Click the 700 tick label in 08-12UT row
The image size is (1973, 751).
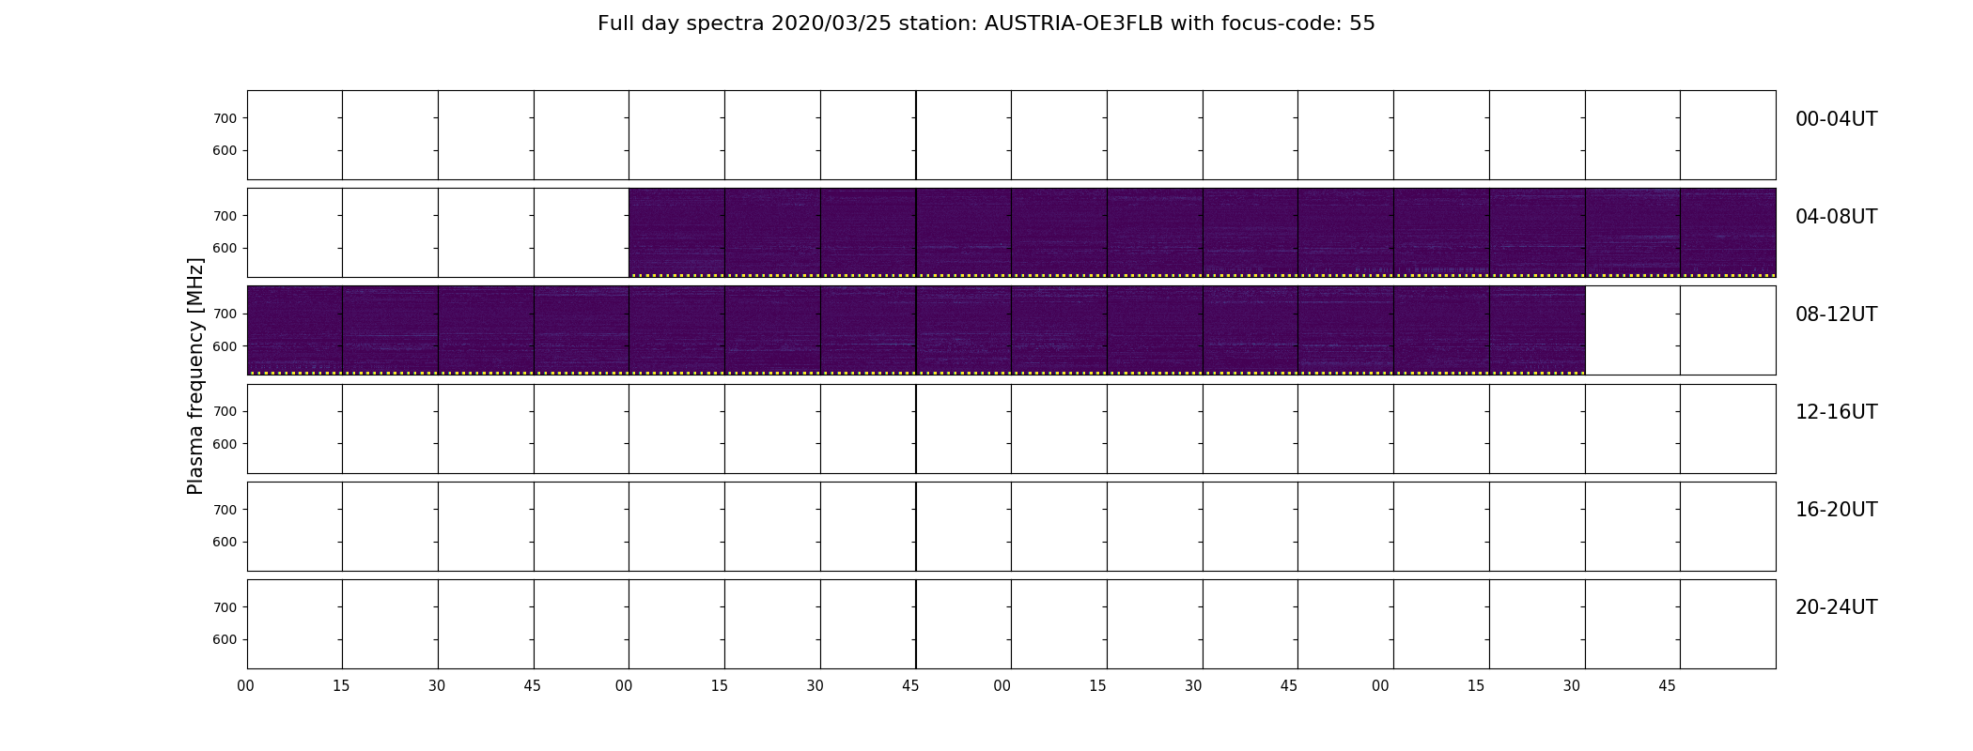pos(225,314)
